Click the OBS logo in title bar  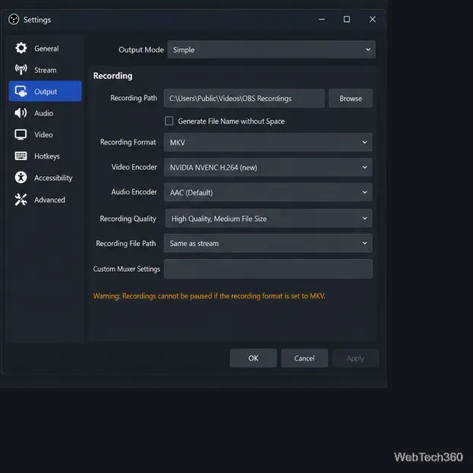point(14,20)
